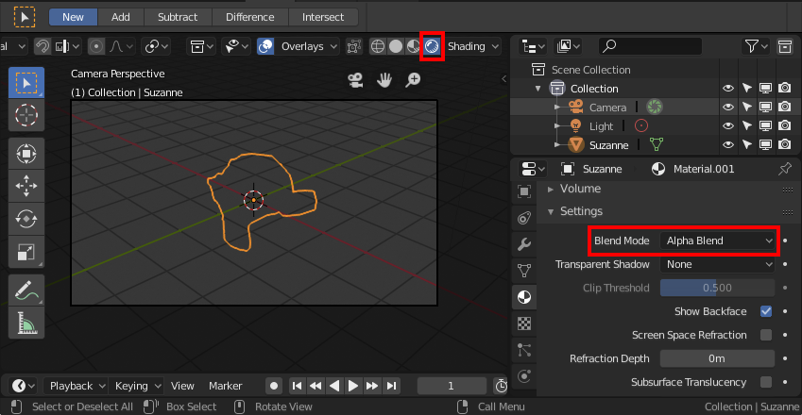
Task: Select the Move tool
Action: tap(26, 186)
